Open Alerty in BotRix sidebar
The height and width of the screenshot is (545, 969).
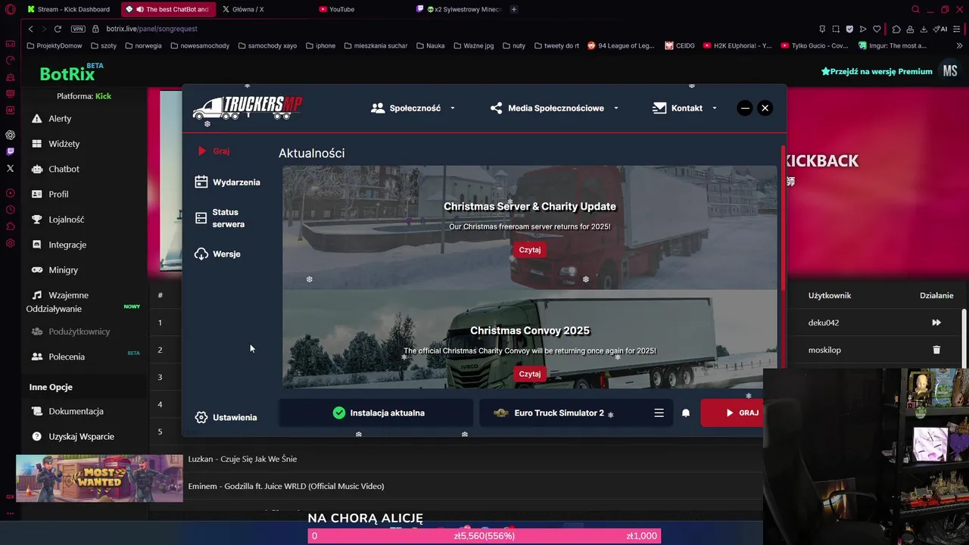coord(51,119)
